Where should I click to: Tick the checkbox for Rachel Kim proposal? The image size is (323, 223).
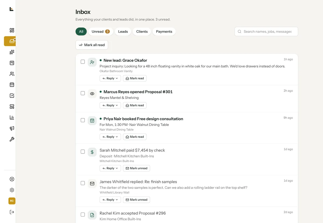tap(83, 215)
